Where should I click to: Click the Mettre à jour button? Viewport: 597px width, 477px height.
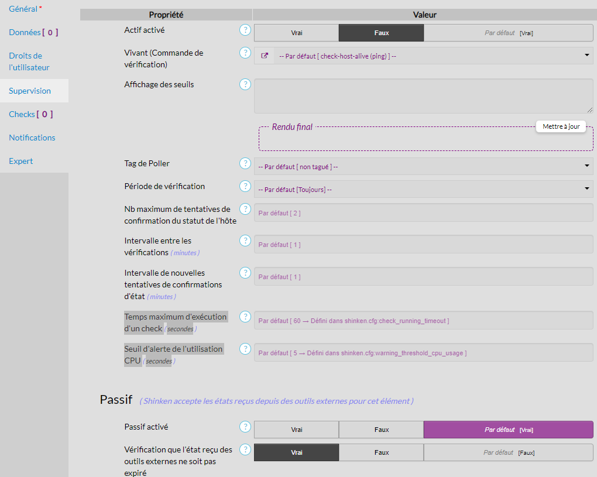coord(561,126)
